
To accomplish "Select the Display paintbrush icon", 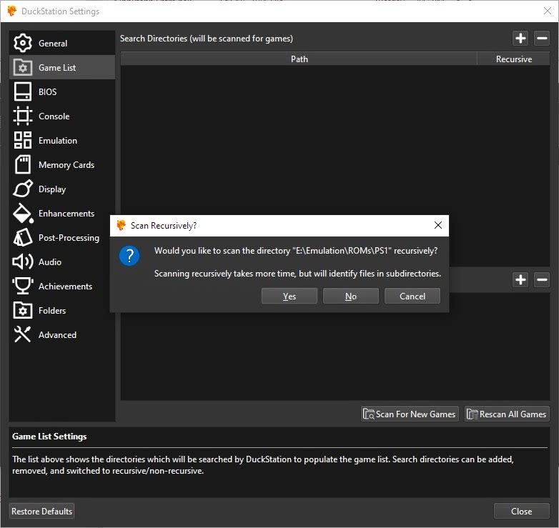I will (x=22, y=189).
